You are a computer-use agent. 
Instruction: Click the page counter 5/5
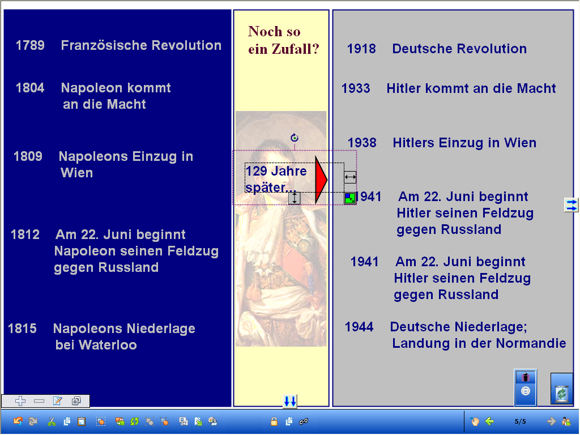(520, 421)
